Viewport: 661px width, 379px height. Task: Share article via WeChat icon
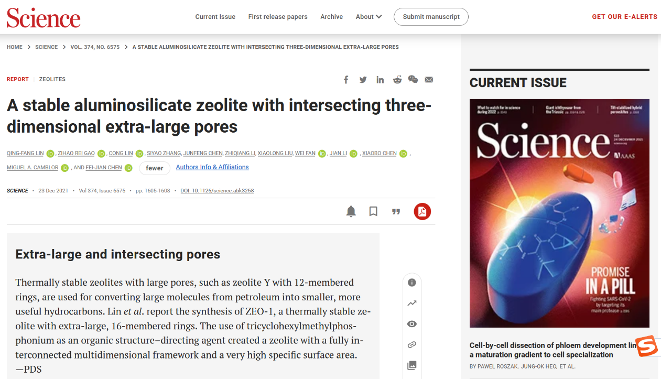pos(413,80)
